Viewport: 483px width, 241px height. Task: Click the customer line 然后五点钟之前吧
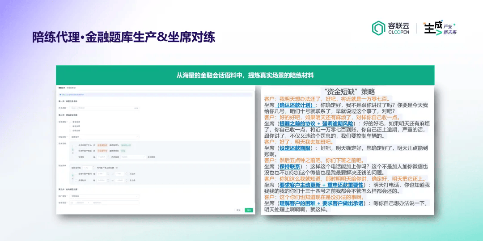pos(314,161)
